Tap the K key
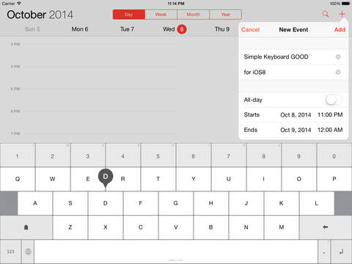The height and width of the screenshot is (264, 352). coord(282,203)
